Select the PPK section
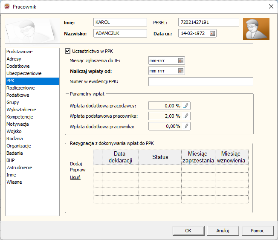Viewport: 278px width, 240px height. pyautogui.click(x=32, y=81)
